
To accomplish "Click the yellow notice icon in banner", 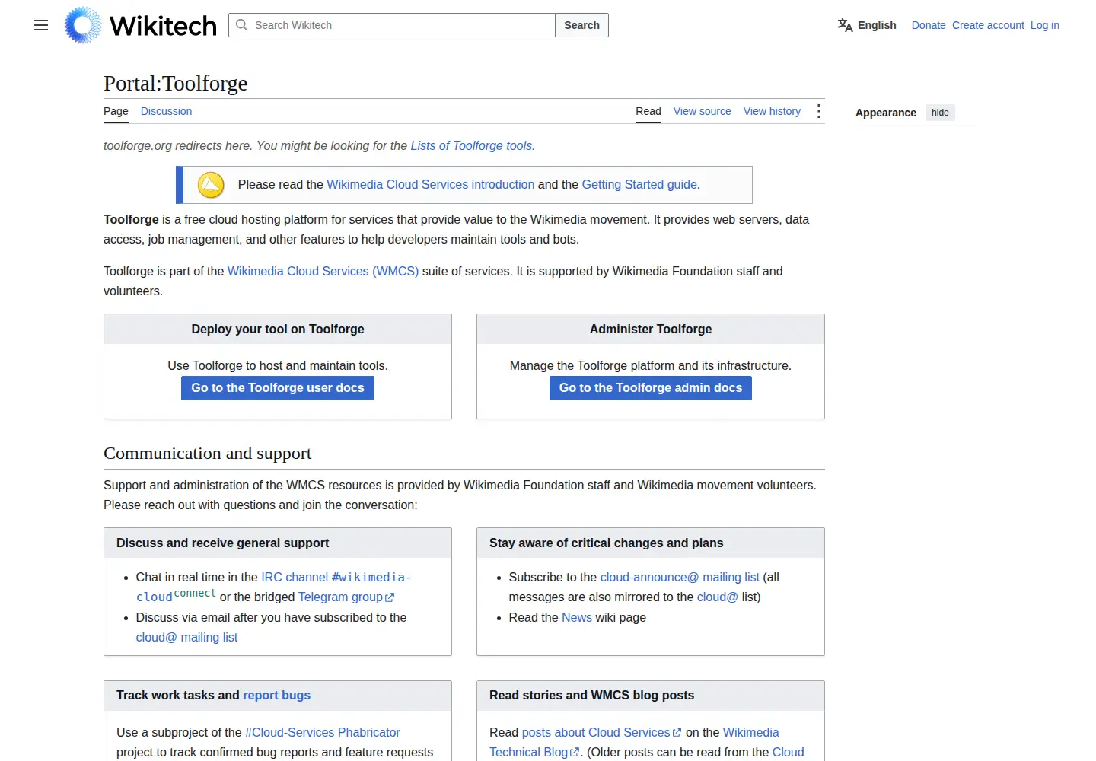I will 211,185.
